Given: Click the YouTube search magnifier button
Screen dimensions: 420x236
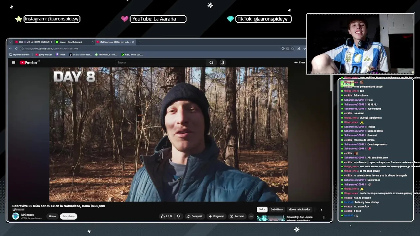Looking at the screenshot, I should [x=211, y=63].
